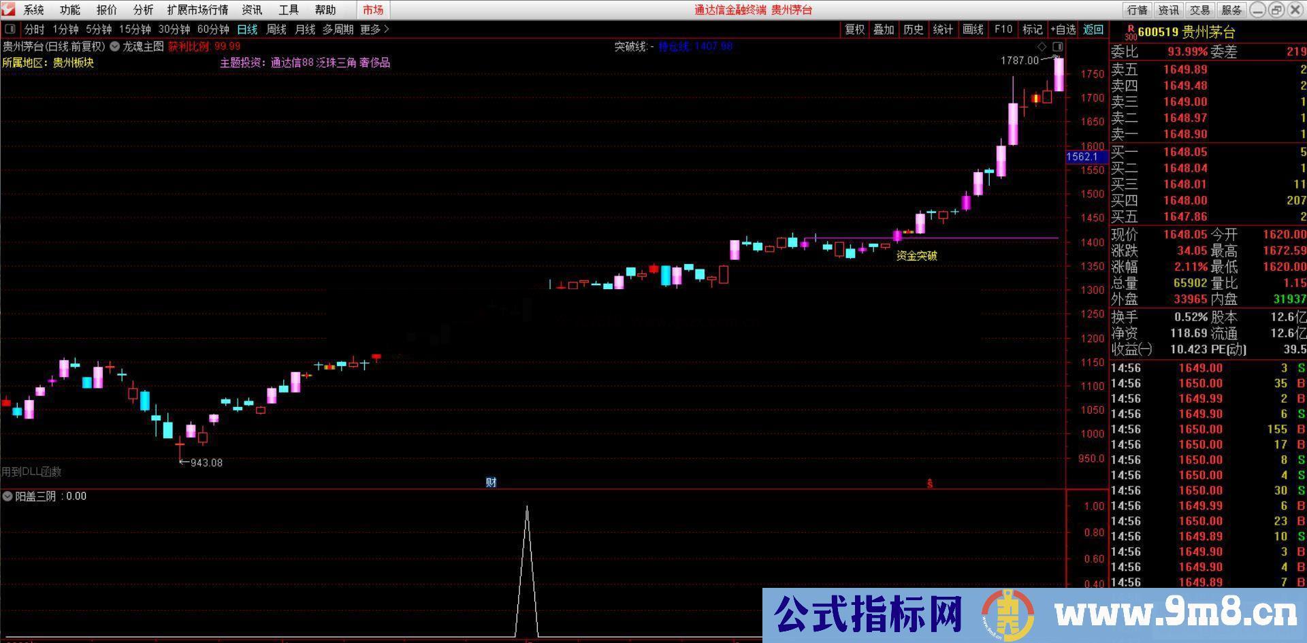Open the 帮助 menu
The width and height of the screenshot is (1307, 643).
point(325,10)
